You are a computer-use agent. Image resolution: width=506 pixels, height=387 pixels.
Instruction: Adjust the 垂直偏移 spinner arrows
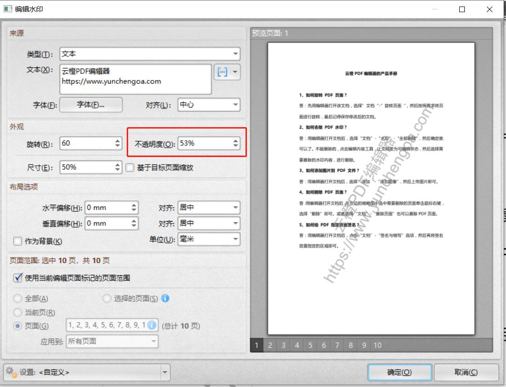[134, 223]
